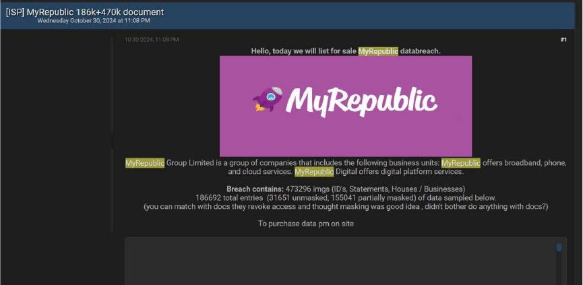The image size is (583, 285).
Task: Click the MyRepublic logo banner image
Action: 346,106
